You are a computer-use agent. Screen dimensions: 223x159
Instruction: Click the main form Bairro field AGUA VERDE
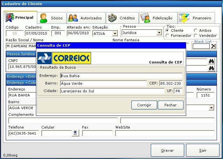coord(22,108)
